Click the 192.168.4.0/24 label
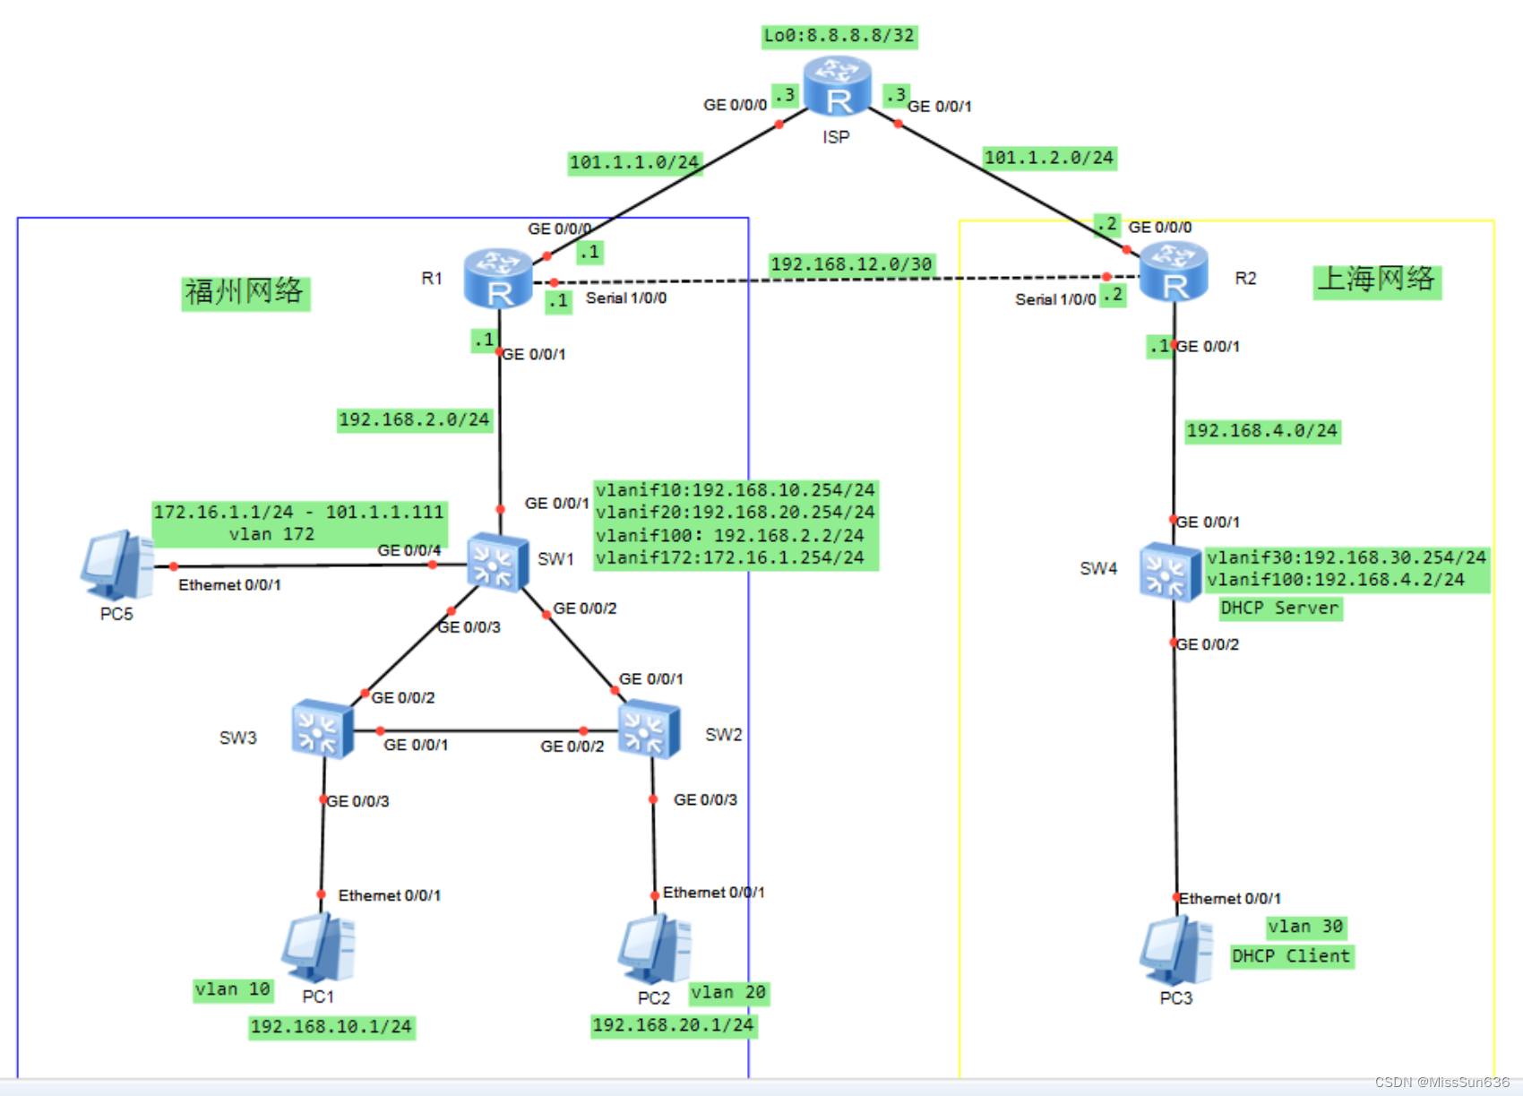This screenshot has width=1523, height=1096. 1262,431
